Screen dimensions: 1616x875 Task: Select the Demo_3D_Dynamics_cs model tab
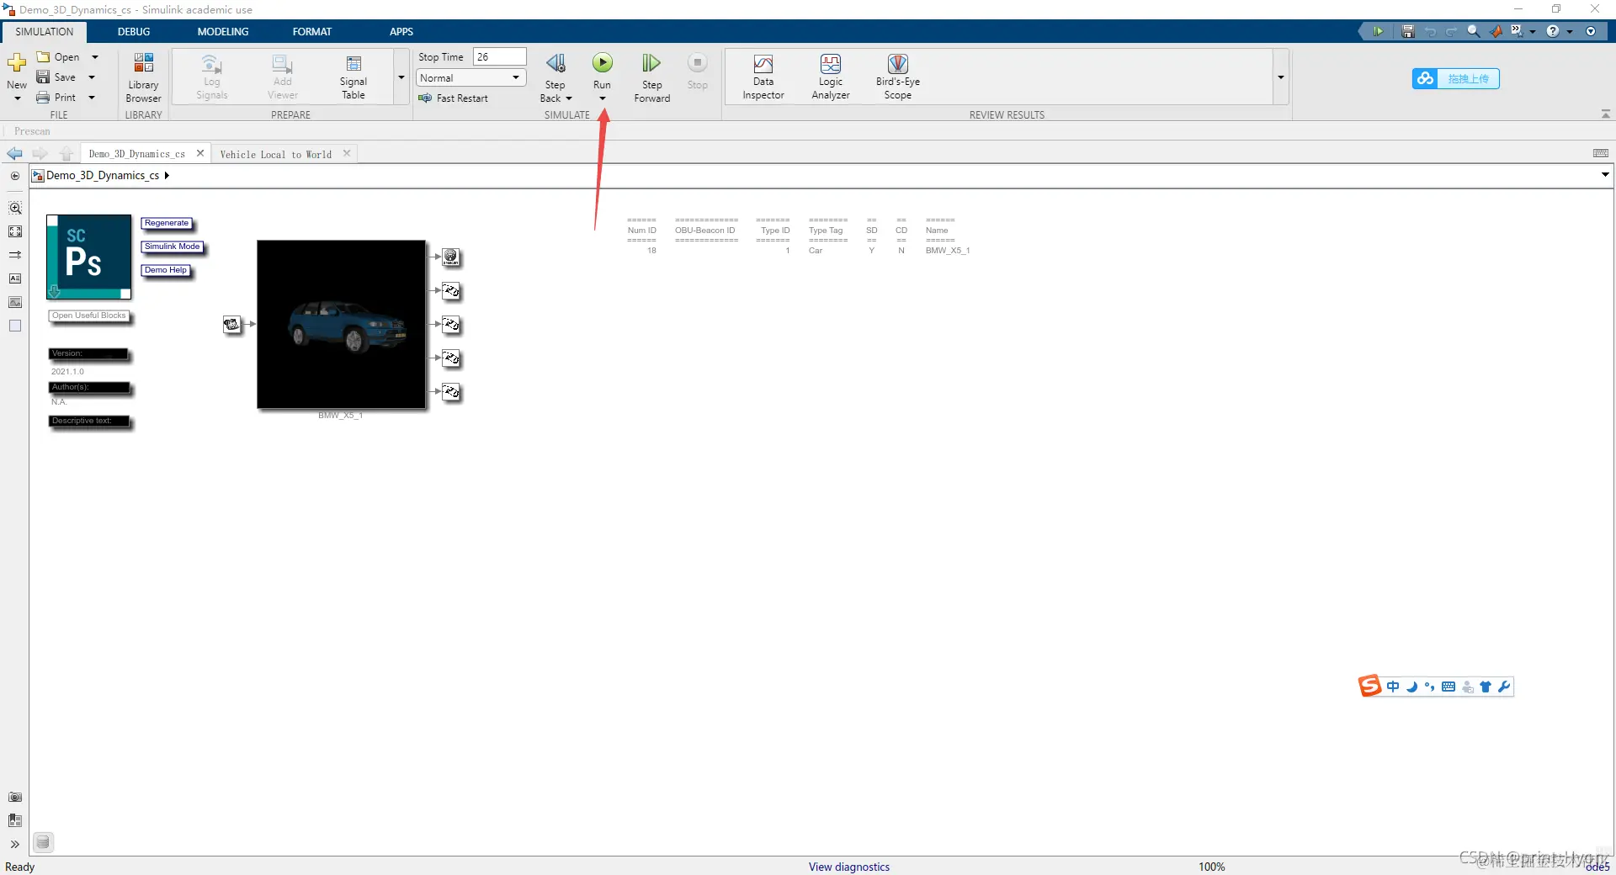point(137,154)
